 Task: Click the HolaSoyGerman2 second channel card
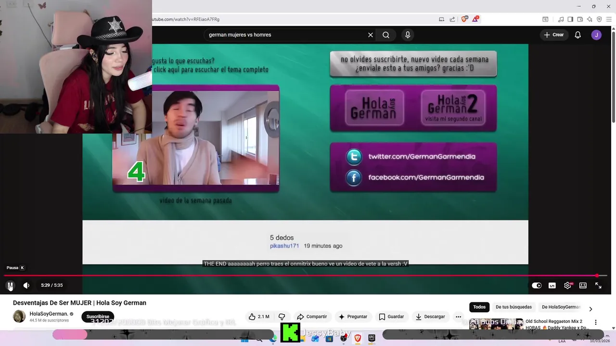point(453,108)
